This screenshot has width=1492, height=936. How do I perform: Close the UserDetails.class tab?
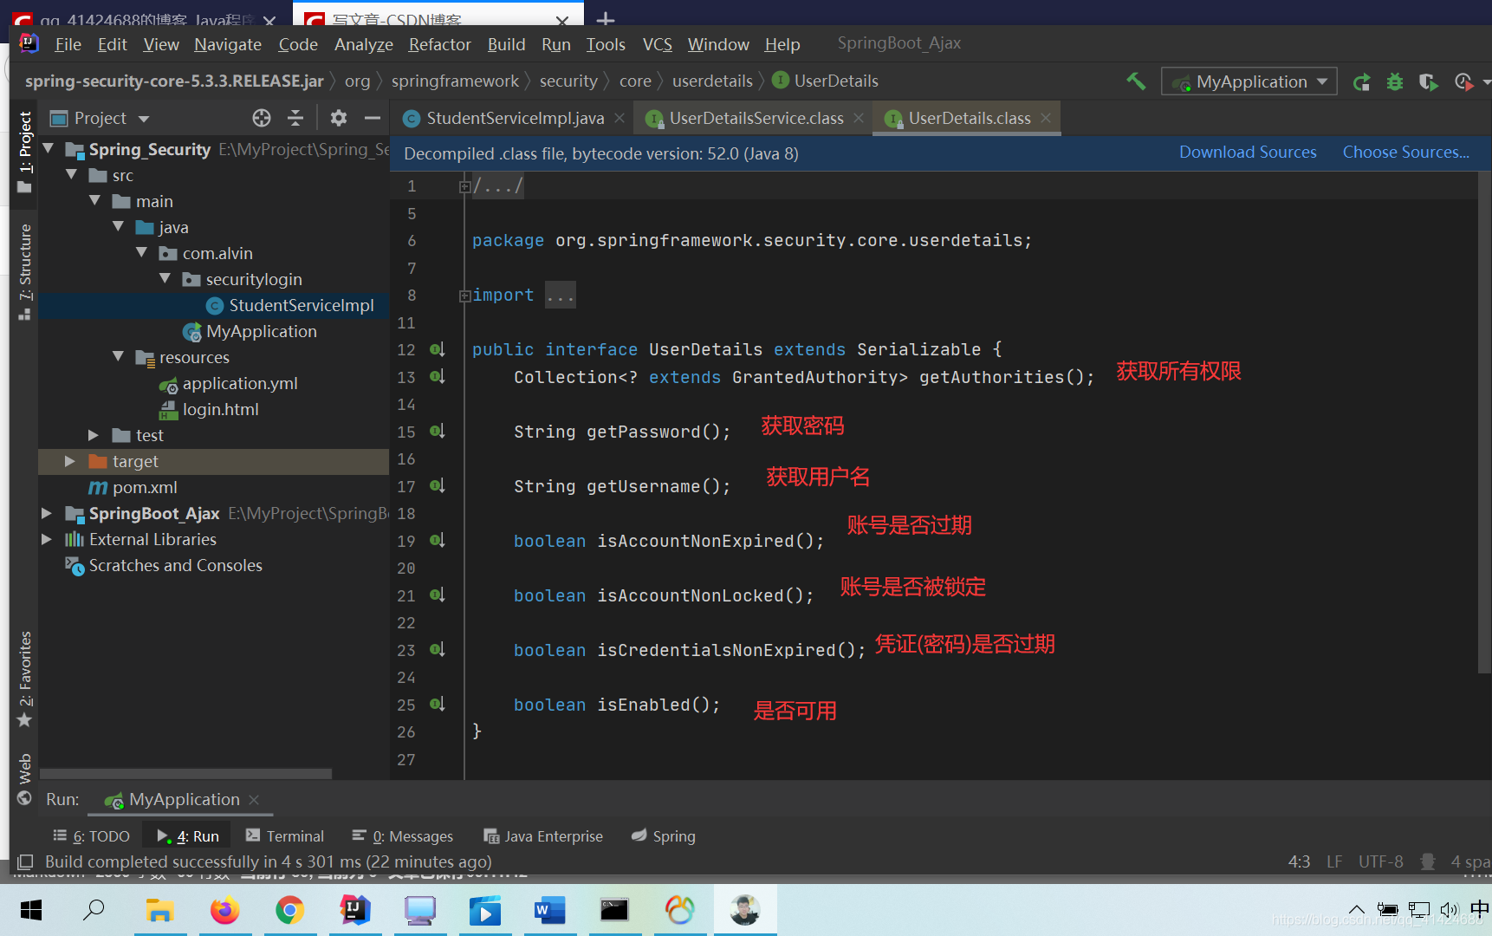[x=1046, y=119]
